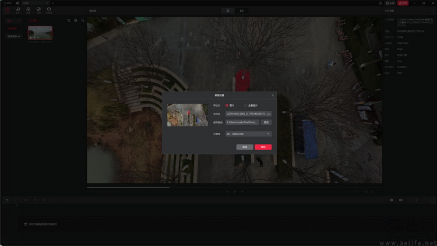Select the 全景图片 (panorama image) radio button
This screenshot has height=246, width=437.
(x=245, y=106)
